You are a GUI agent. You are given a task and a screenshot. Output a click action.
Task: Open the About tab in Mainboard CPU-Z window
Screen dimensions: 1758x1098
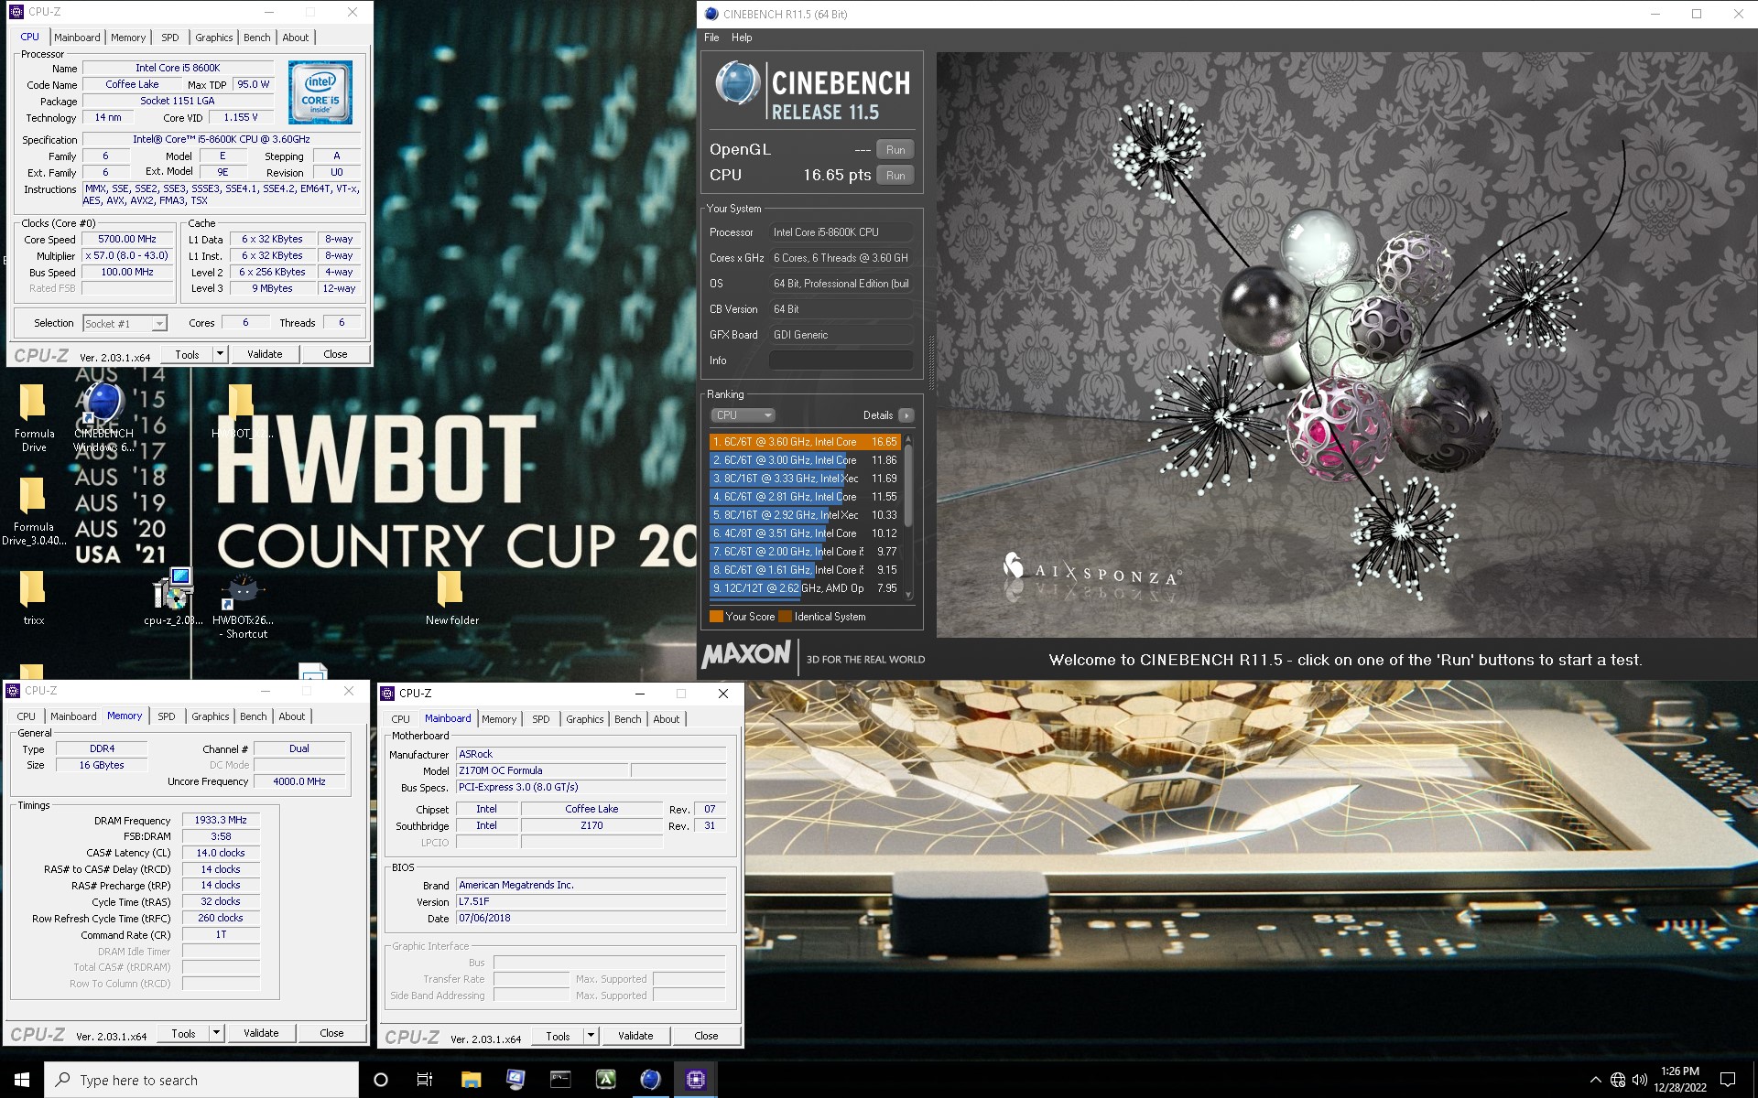point(667,719)
